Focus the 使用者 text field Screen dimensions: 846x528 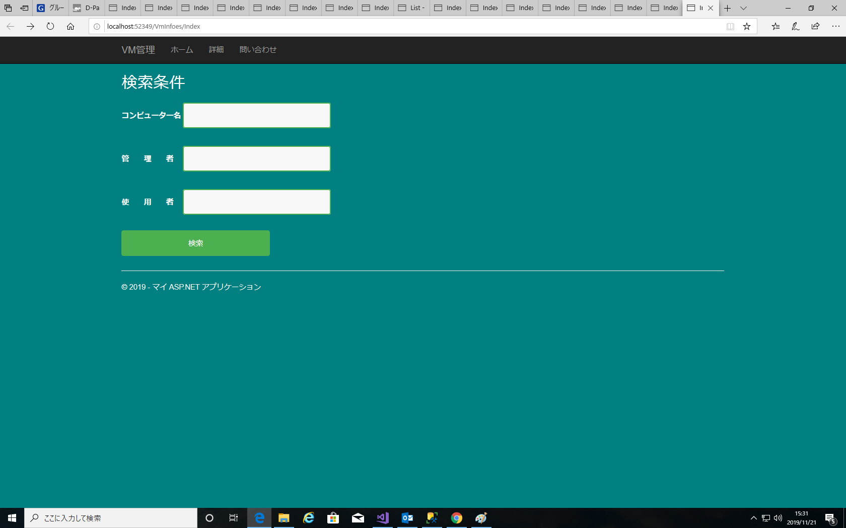click(x=257, y=202)
